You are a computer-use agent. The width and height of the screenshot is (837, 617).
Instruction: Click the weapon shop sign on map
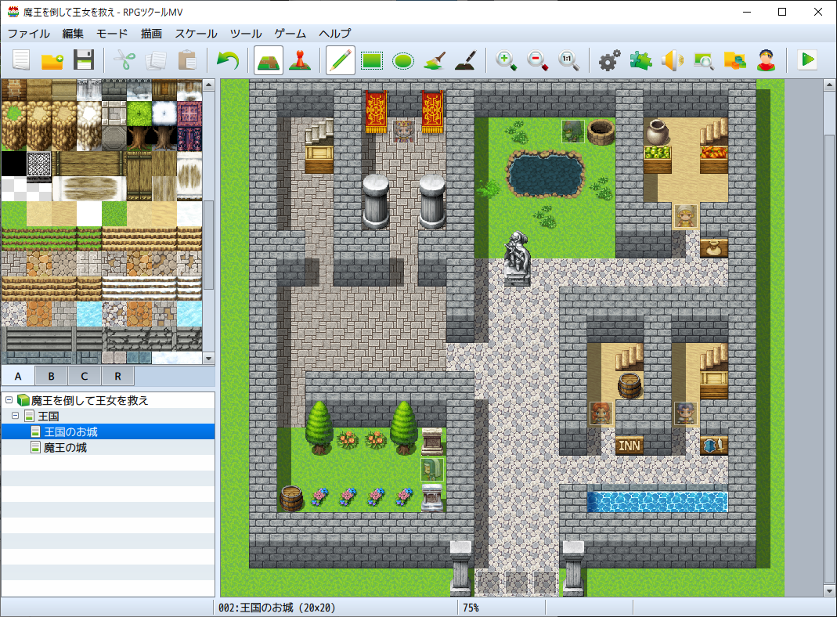(714, 446)
